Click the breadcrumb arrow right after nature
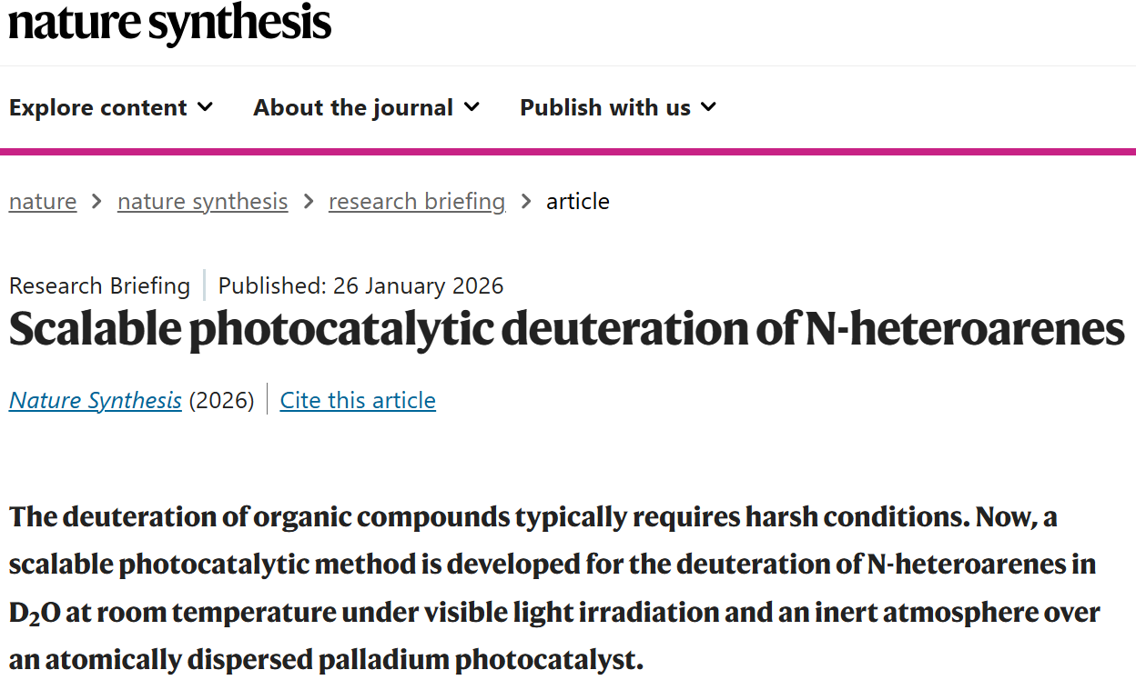1136x690 pixels. (96, 201)
